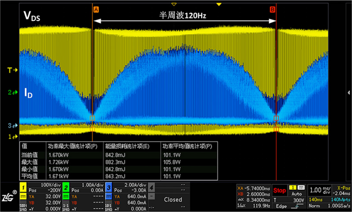The width and height of the screenshot is (352, 212).
Task: Toggle channel 3 blue coupling indicator
Action: coord(108,197)
